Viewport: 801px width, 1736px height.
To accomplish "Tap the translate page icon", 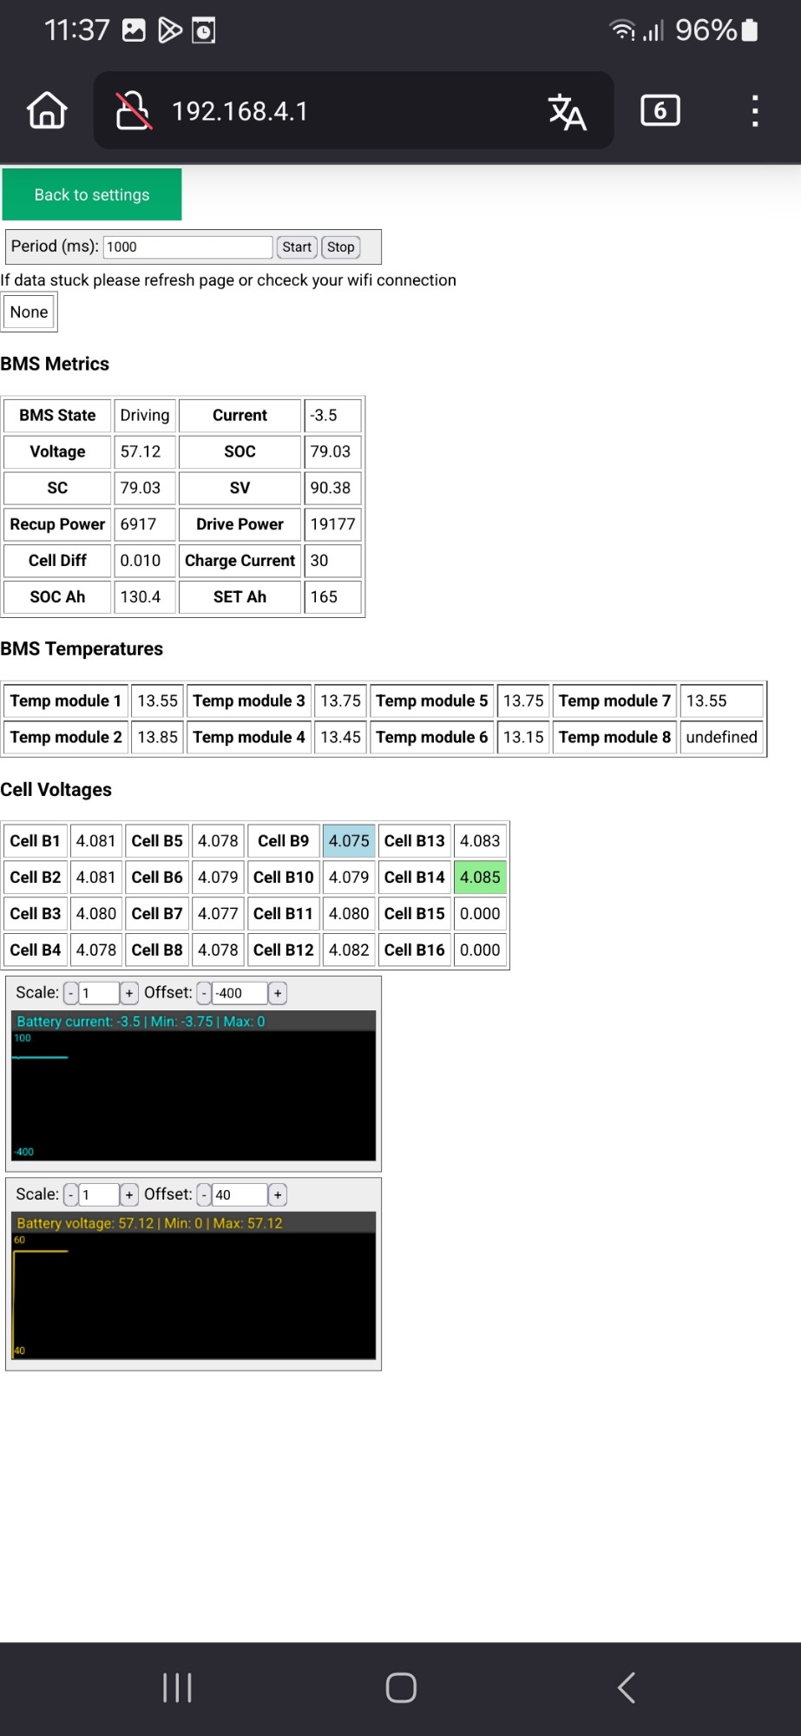I will coord(567,112).
